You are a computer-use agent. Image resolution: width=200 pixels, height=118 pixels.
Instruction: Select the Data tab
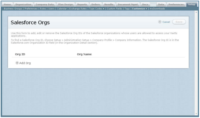(x=161, y=4)
